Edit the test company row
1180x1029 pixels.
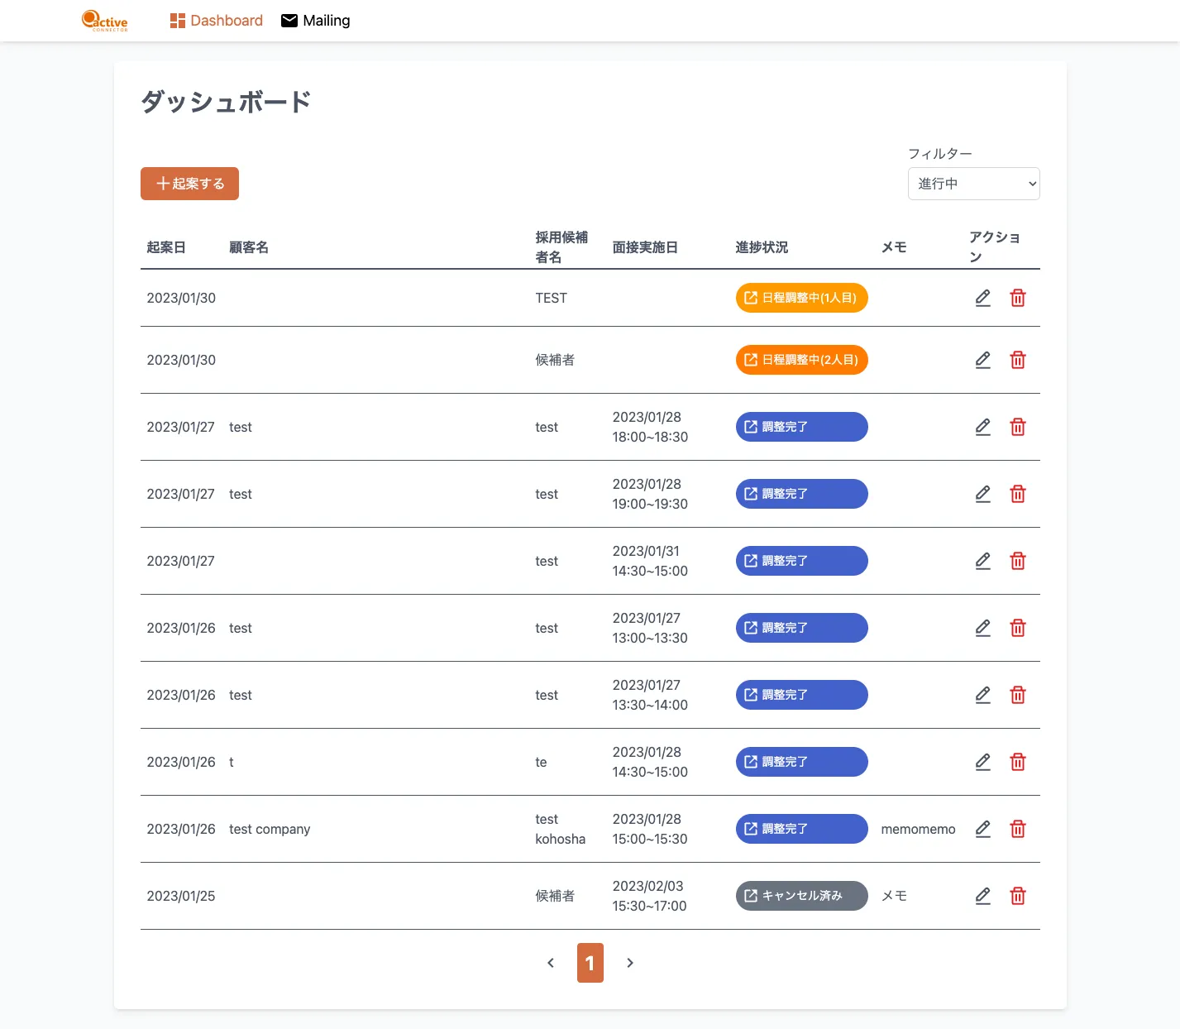982,829
